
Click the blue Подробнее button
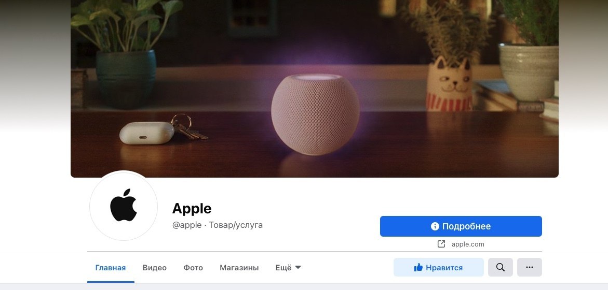pyautogui.click(x=461, y=226)
